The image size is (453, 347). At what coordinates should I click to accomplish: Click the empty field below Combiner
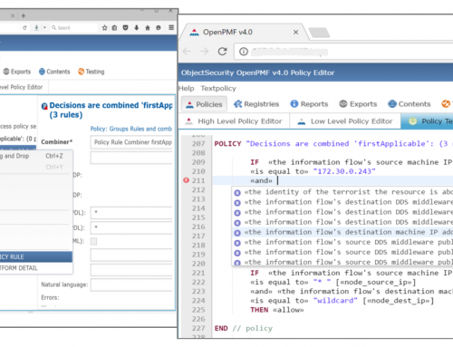click(x=132, y=158)
